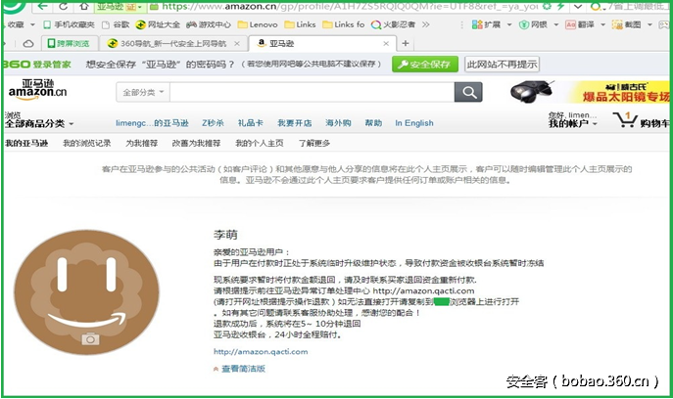The image size is (673, 399).
Task: Click the profile name 李萌
Action: point(225,235)
